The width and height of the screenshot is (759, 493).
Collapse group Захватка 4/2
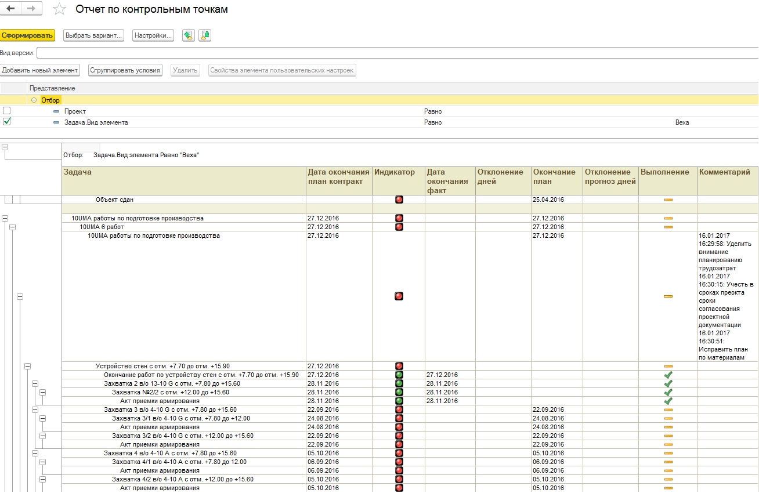pyautogui.click(x=42, y=479)
